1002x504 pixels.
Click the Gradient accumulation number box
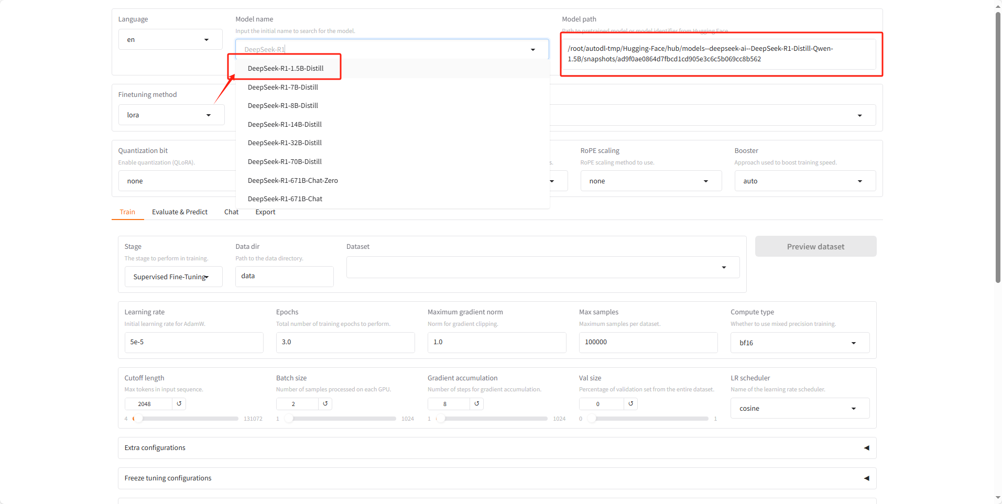[x=449, y=404]
